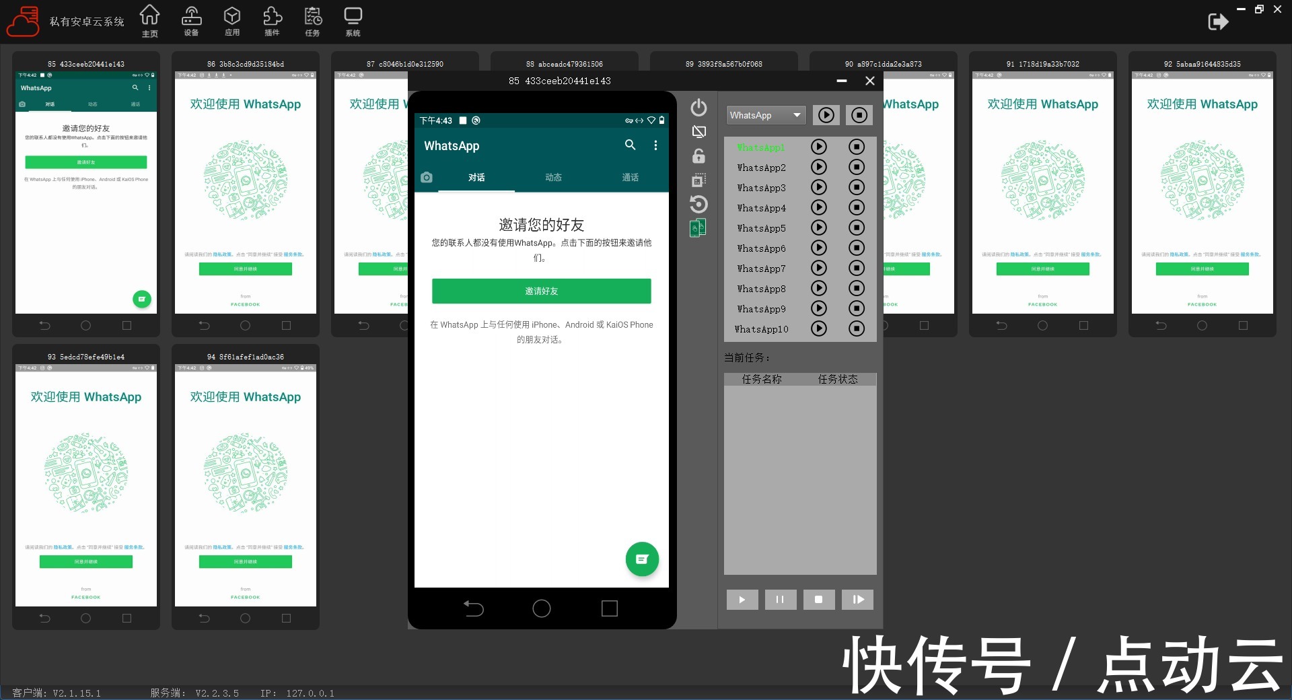Screen dimensions: 1292x700
Task: Tap the camera icon in WhatsApp tab bar
Action: [x=426, y=177]
